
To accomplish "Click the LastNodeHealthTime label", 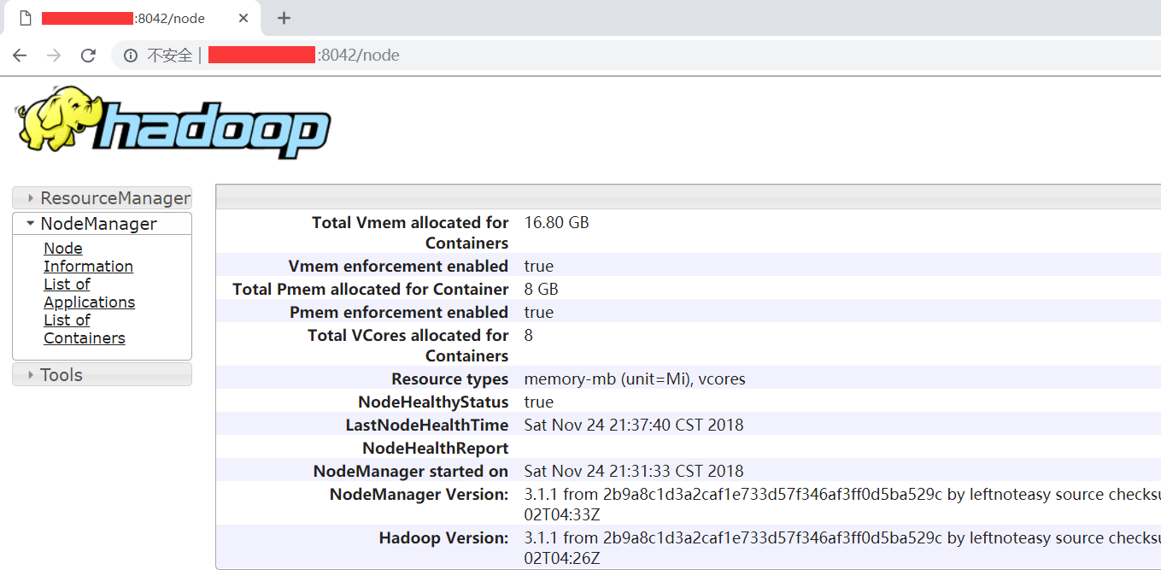I will coord(427,425).
